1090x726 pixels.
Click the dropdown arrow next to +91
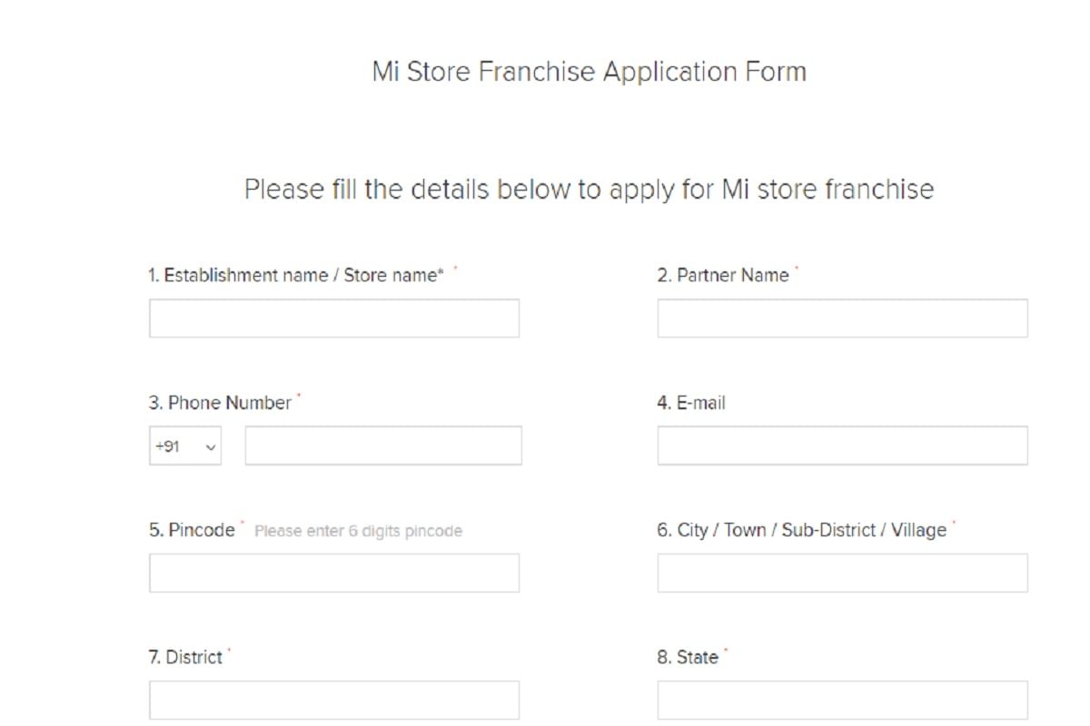point(210,446)
